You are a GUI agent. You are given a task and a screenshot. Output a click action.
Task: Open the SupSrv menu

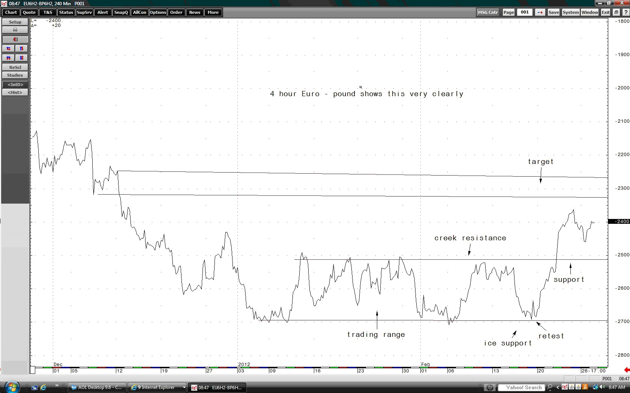[84, 12]
